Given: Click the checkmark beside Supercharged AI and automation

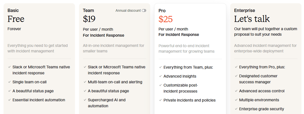Looking at the screenshot, I should [85, 100].
